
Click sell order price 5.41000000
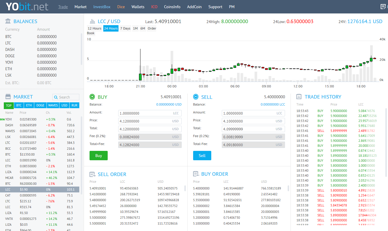coord(98,194)
